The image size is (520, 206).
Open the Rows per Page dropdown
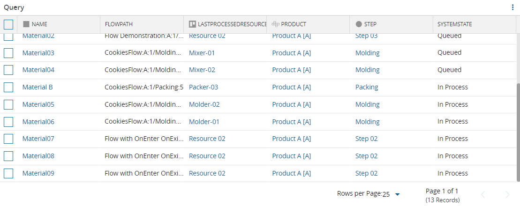tap(392, 194)
